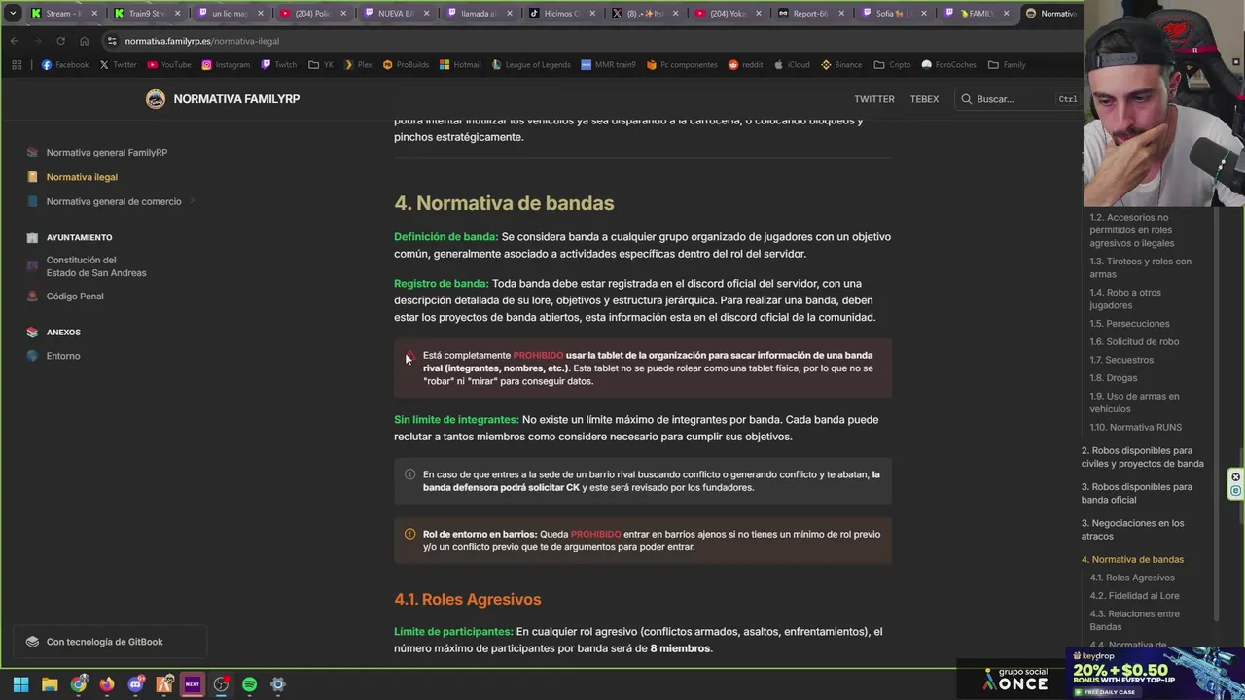The height and width of the screenshot is (700, 1245).
Task: Open the ForoCoches bookmark
Action: [948, 65]
